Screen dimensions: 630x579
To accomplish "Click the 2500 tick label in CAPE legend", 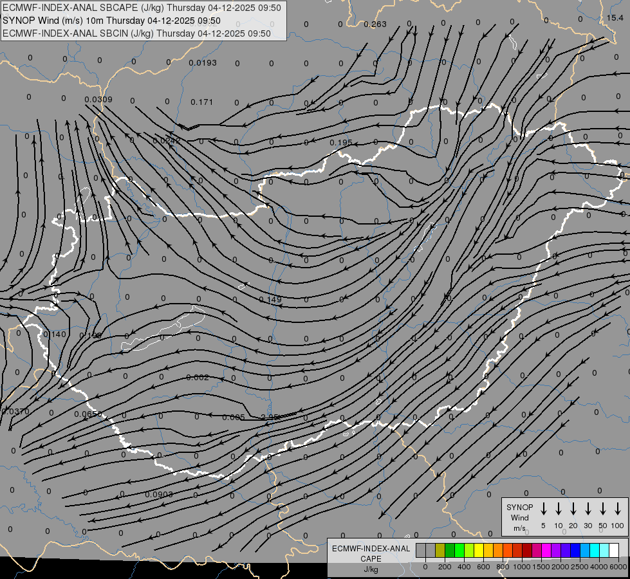I will pyautogui.click(x=580, y=567).
